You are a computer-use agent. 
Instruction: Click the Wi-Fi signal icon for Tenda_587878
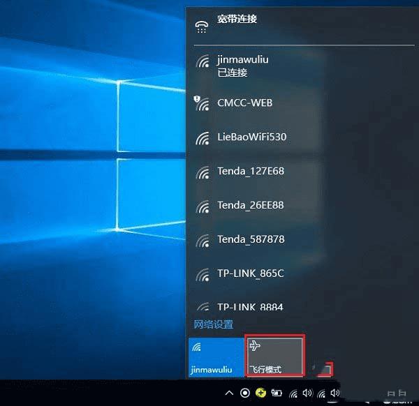click(203, 241)
